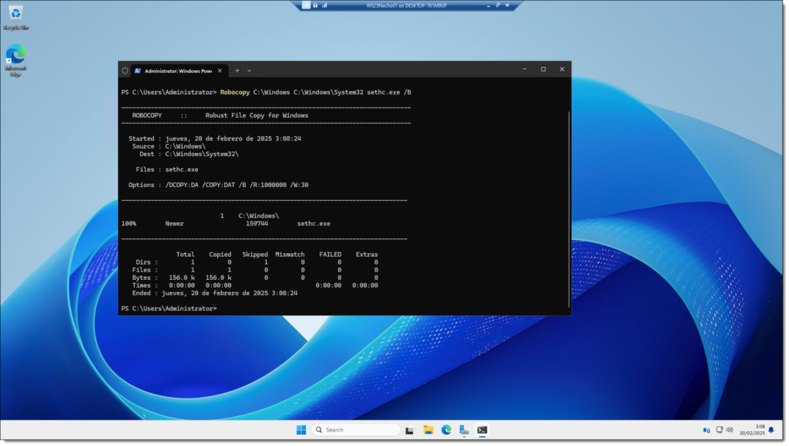Click the 'Skipped' column header
789x446 pixels.
tap(254, 255)
